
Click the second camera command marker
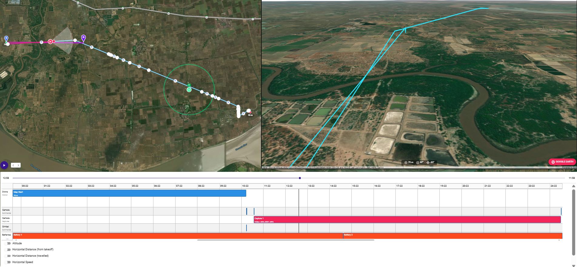pyautogui.click(x=254, y=211)
